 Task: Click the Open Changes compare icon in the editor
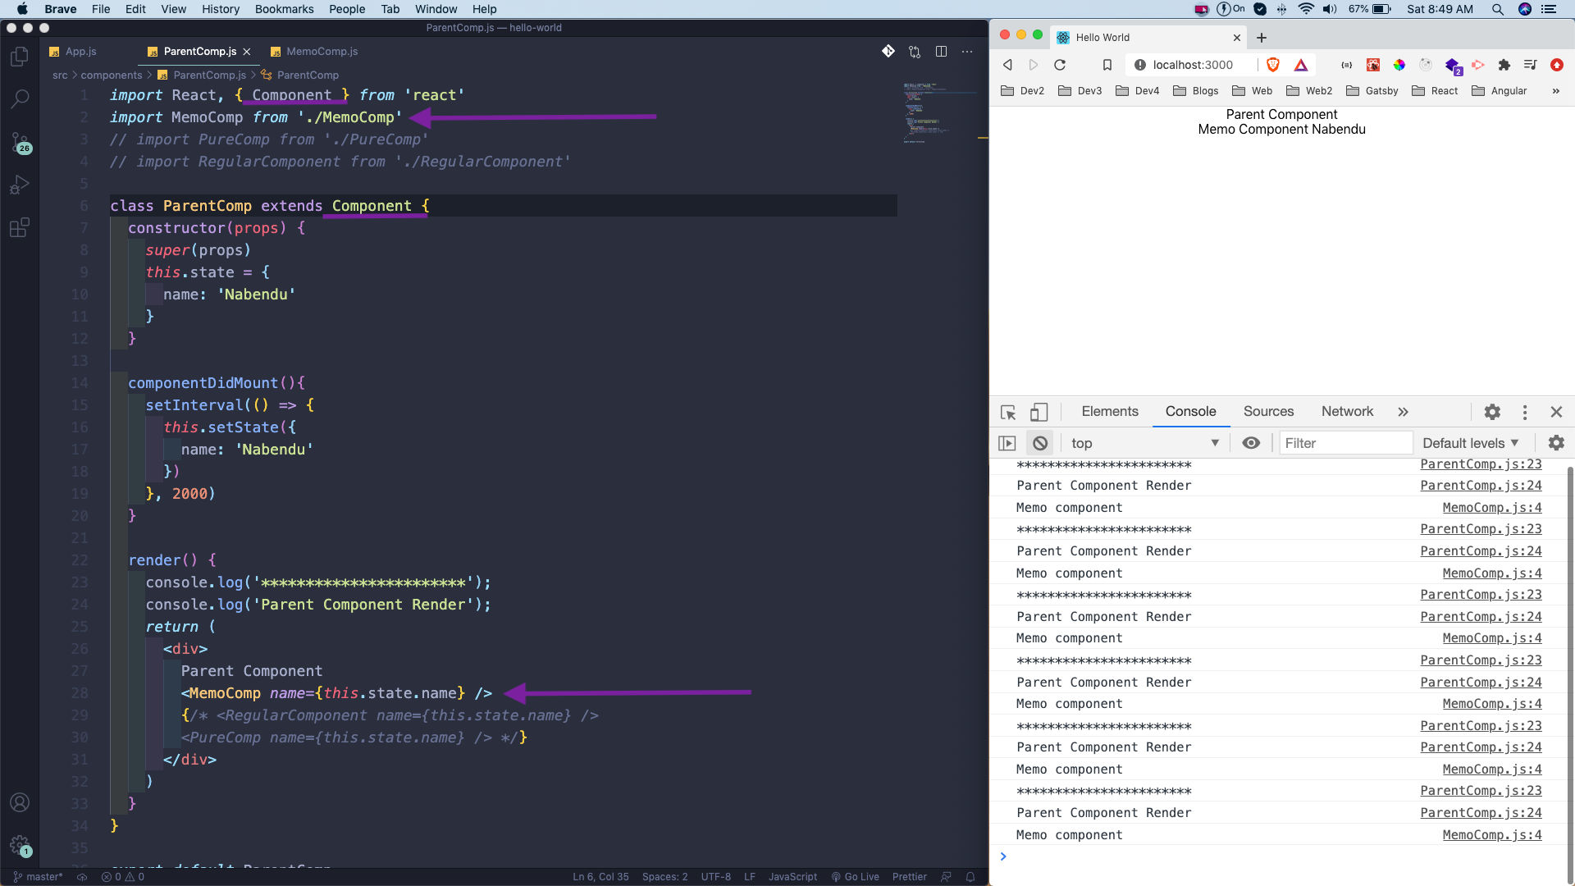tap(915, 52)
